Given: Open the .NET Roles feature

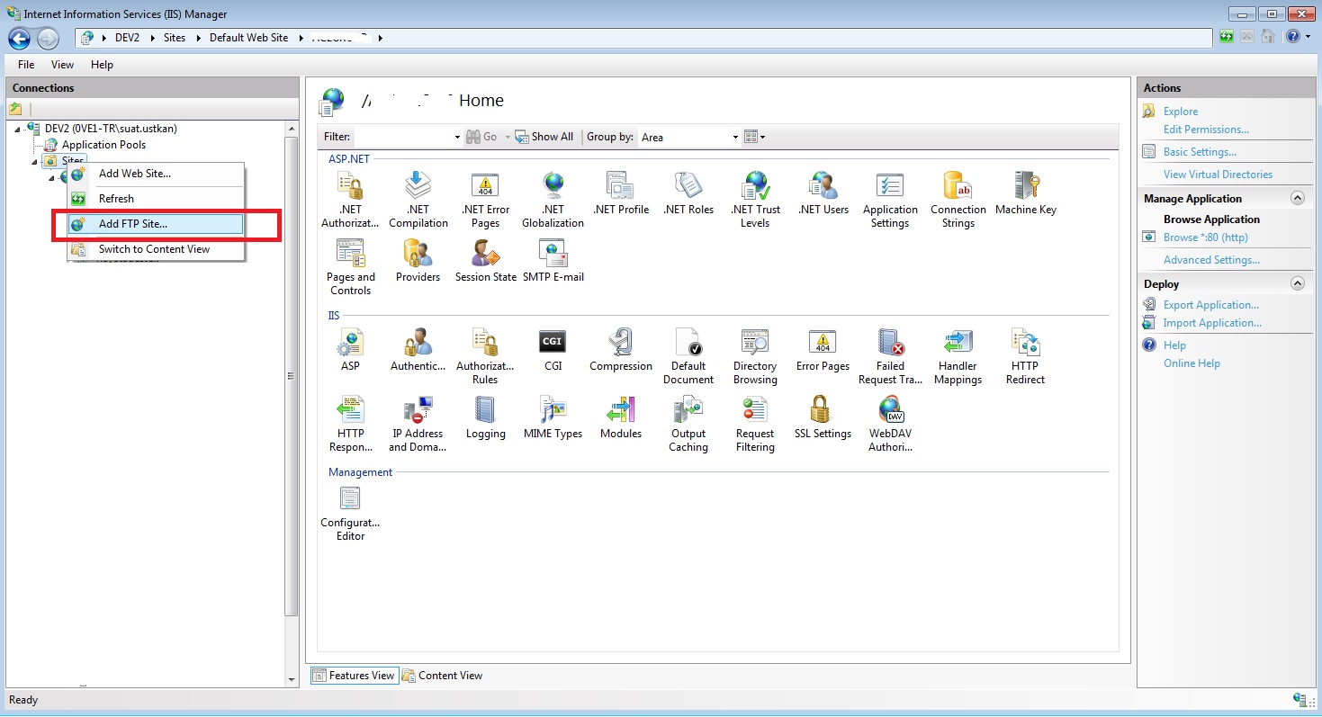Looking at the screenshot, I should pyautogui.click(x=688, y=193).
